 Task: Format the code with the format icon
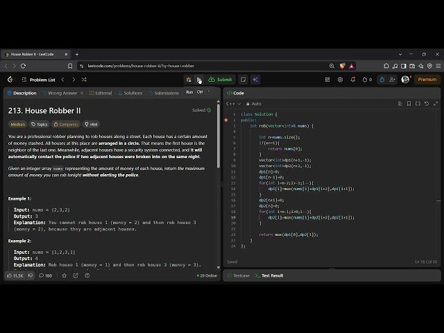click(x=400, y=103)
